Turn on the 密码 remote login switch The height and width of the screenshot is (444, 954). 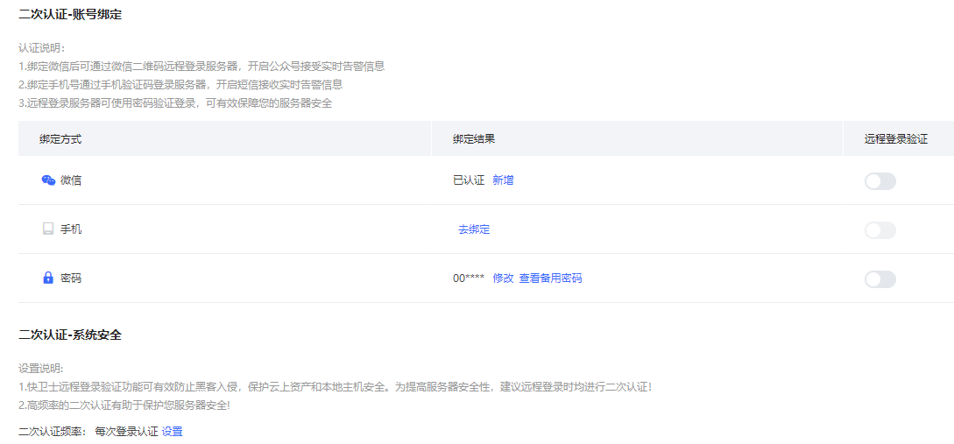pyautogui.click(x=880, y=279)
